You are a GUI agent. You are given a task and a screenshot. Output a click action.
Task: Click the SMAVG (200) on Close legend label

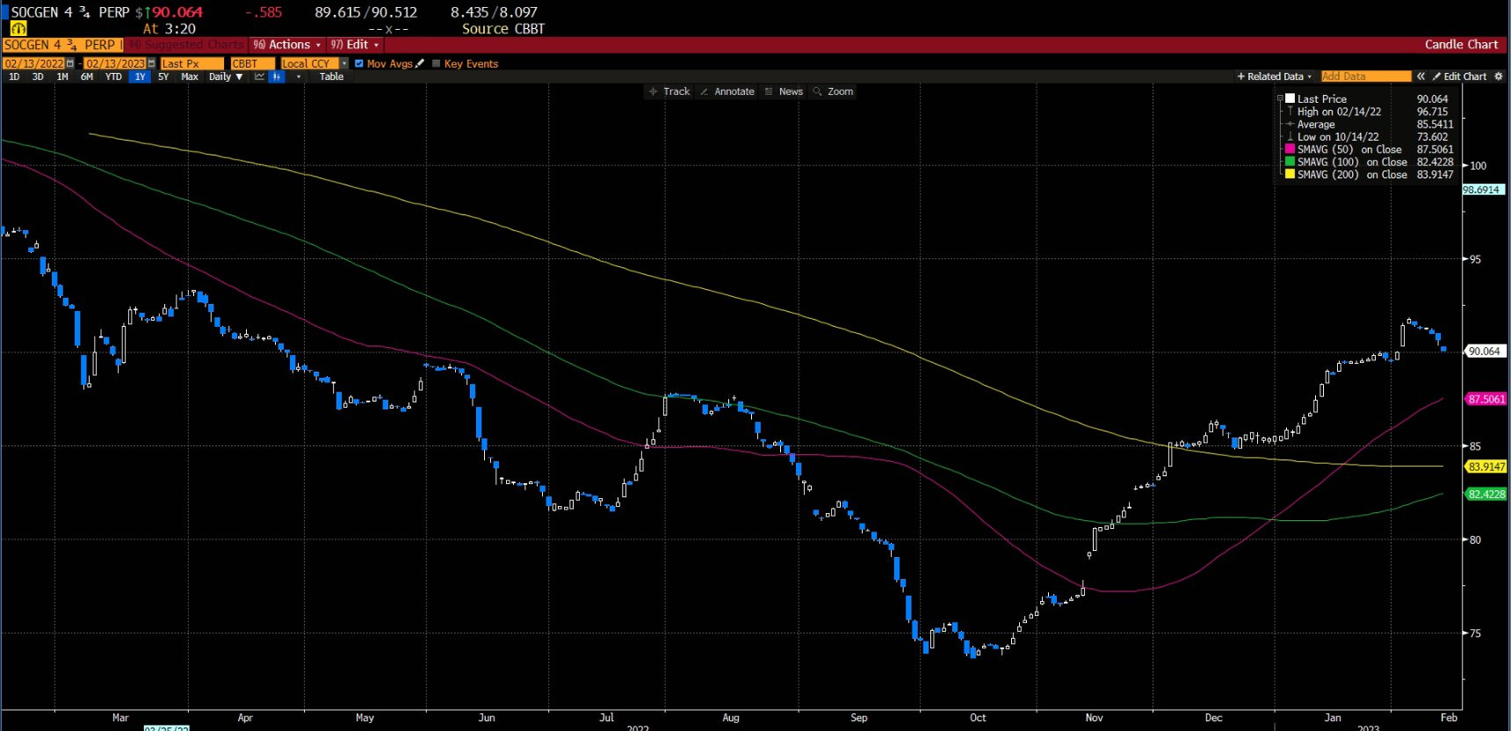point(1352,174)
